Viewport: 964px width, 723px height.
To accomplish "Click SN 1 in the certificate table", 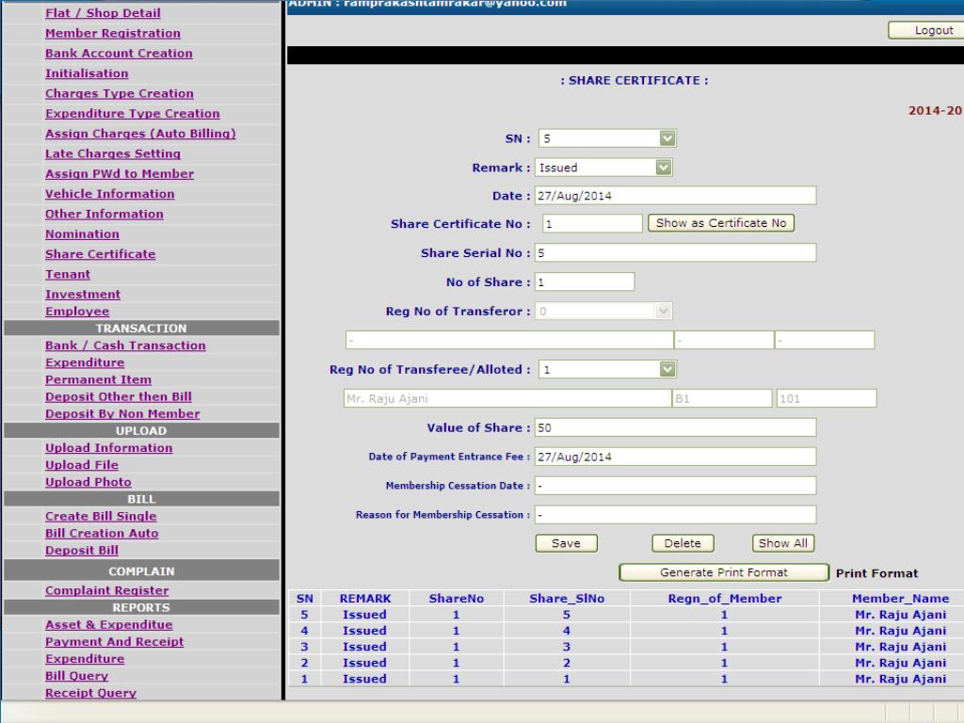I will click(x=304, y=679).
